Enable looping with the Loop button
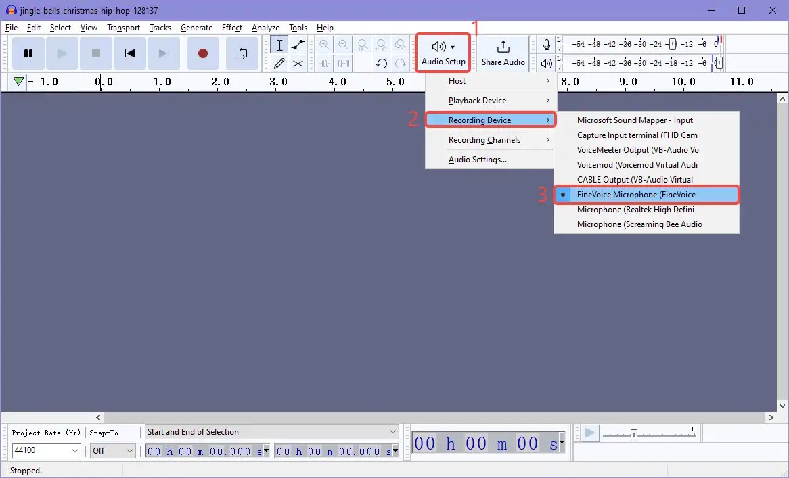Image resolution: width=789 pixels, height=478 pixels. (242, 53)
